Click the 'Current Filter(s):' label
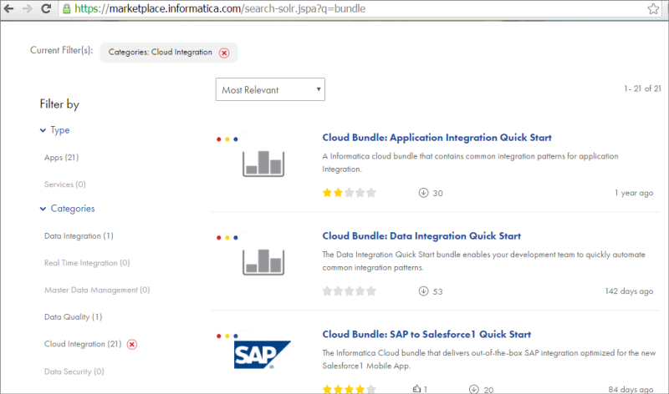The image size is (669, 394). 61,50
